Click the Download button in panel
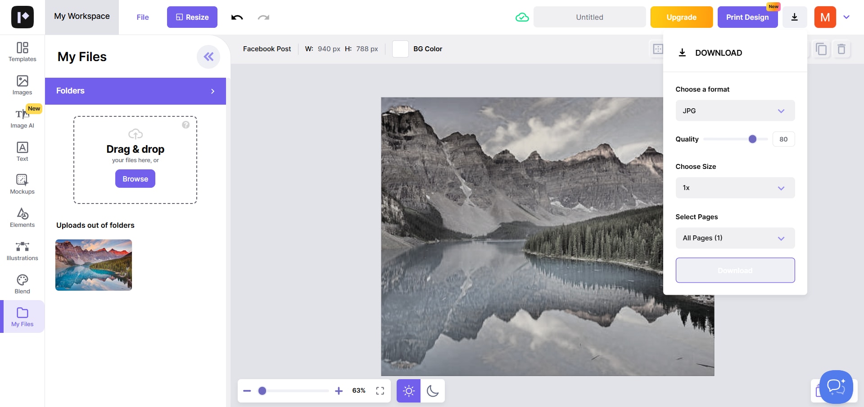The height and width of the screenshot is (407, 864). point(735,270)
